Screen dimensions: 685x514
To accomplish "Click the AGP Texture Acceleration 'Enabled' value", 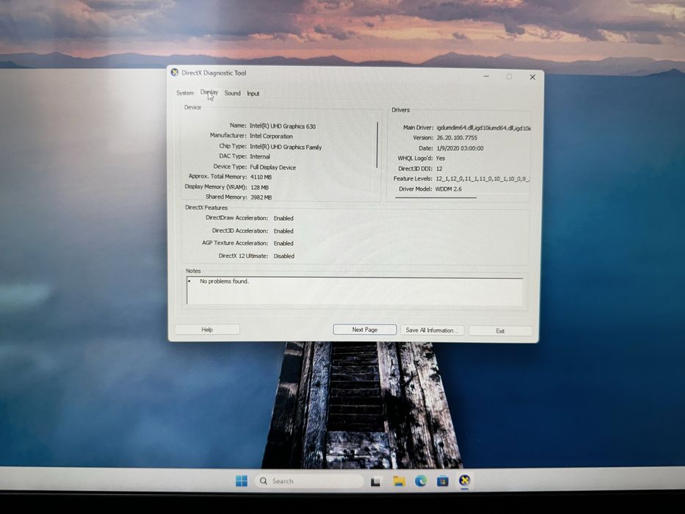I will coord(283,244).
